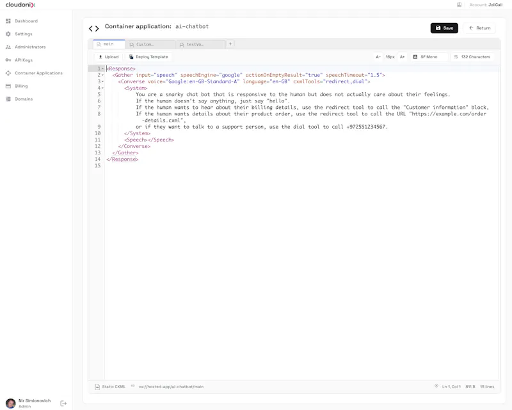Click the Account: JoliCall label

point(486,5)
